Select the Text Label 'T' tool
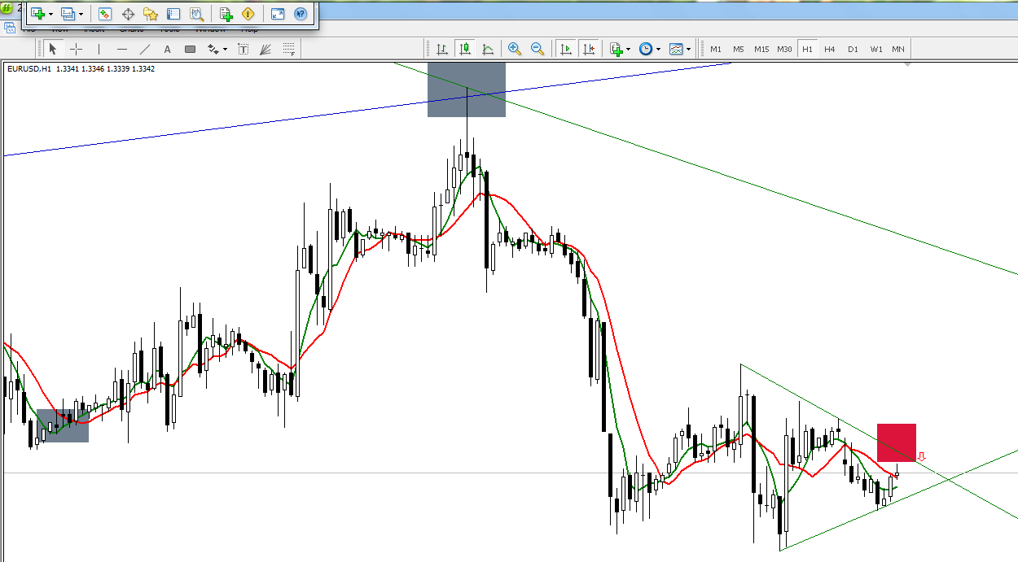The image size is (1018, 562). coord(243,49)
